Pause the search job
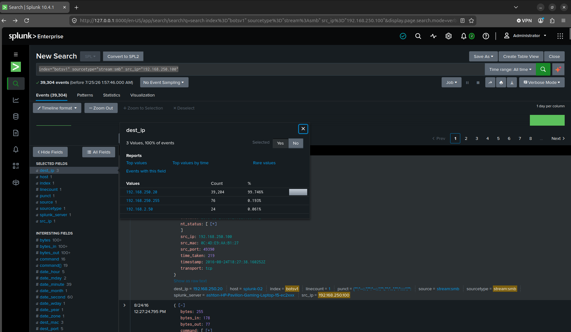 tap(467, 83)
